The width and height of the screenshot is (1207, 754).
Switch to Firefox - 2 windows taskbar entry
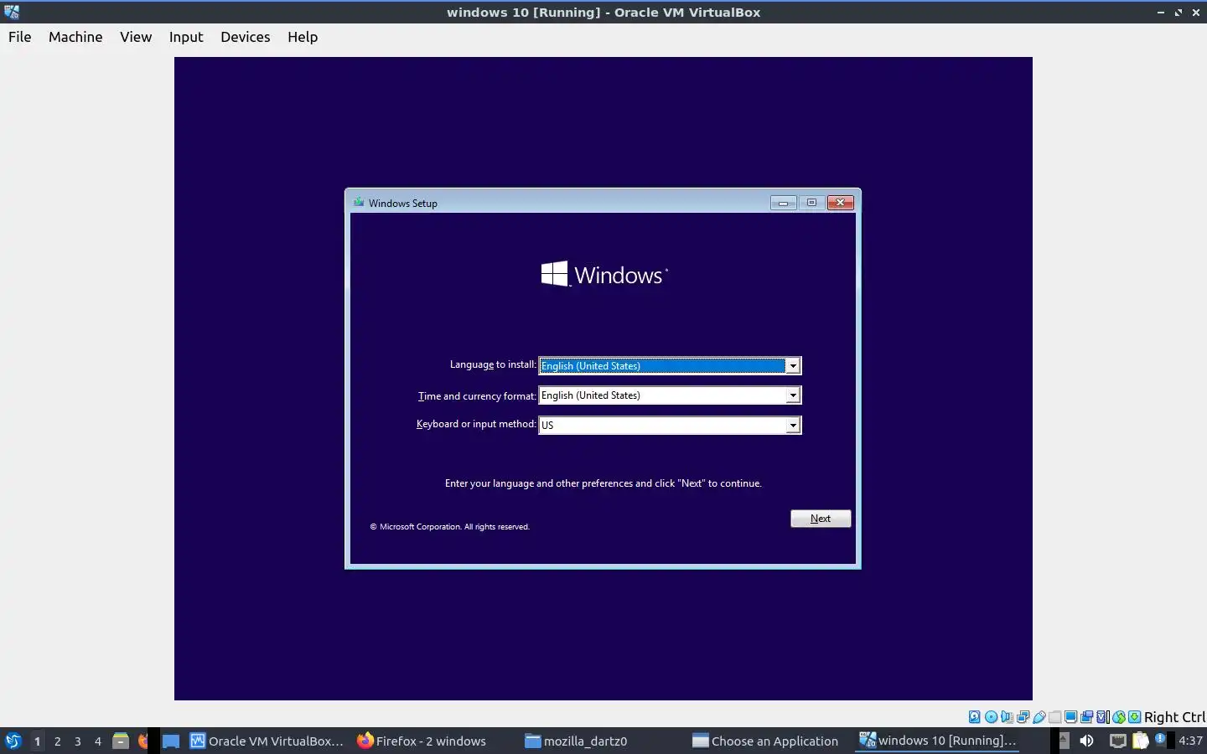point(422,741)
